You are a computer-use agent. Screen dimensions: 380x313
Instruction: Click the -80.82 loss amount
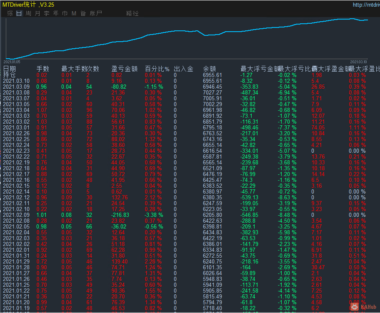tap(119, 87)
